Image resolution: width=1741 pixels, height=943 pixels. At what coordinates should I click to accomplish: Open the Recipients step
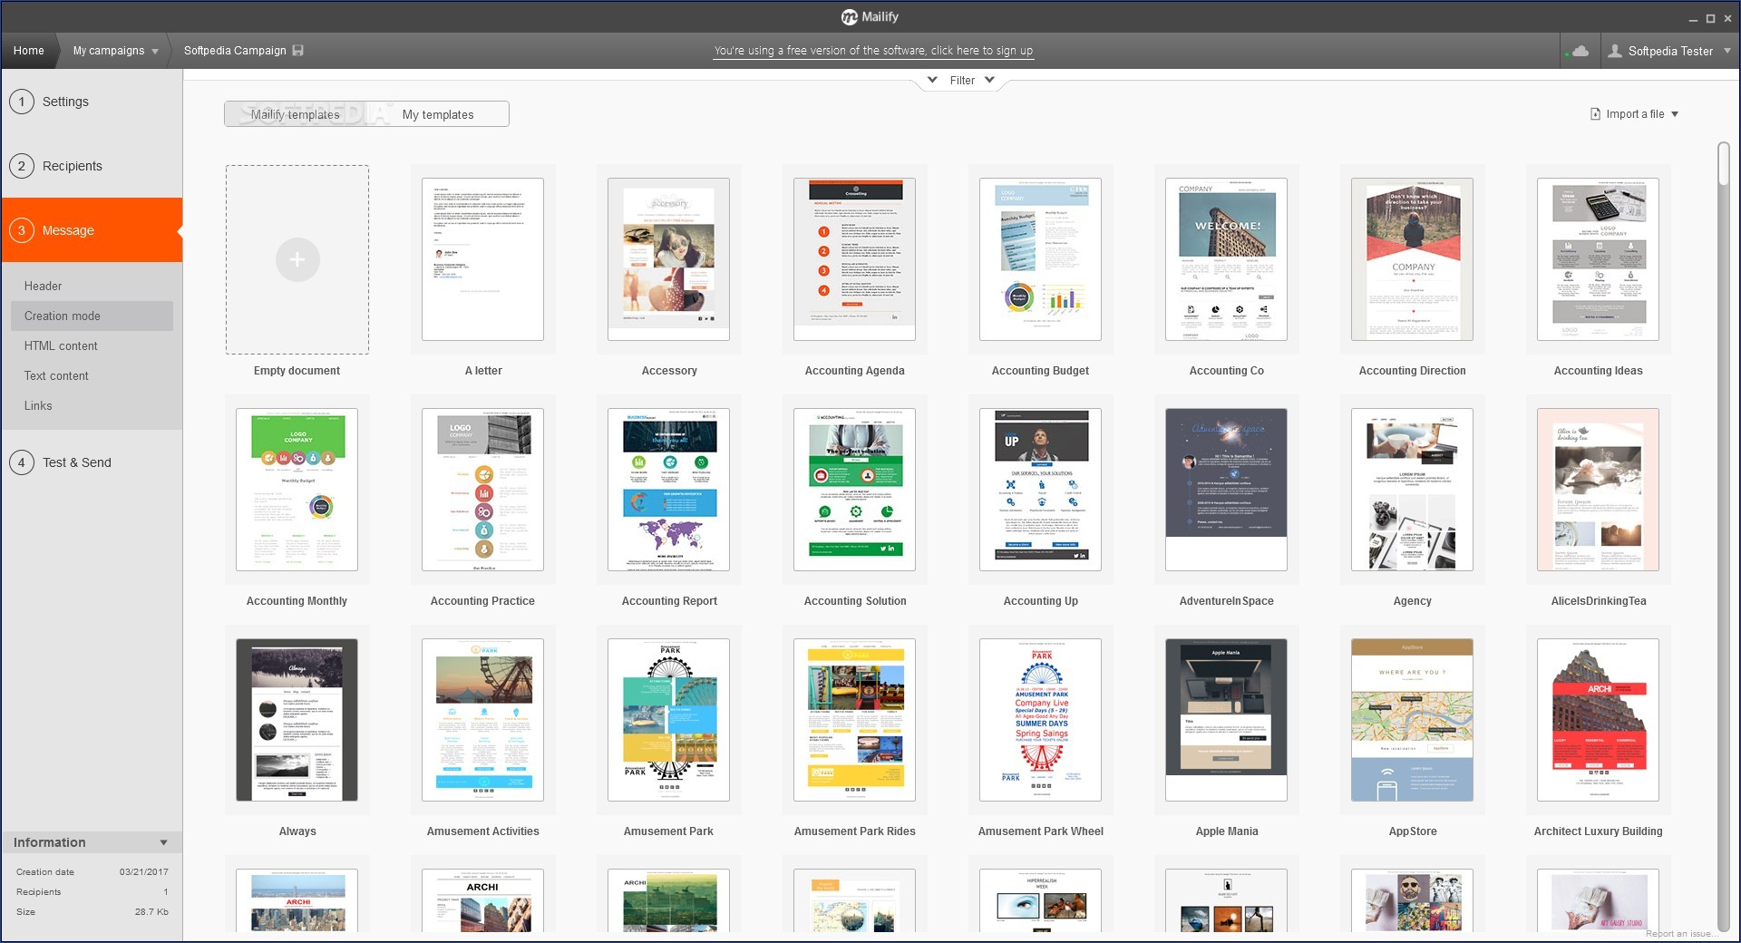pyautogui.click(x=73, y=166)
